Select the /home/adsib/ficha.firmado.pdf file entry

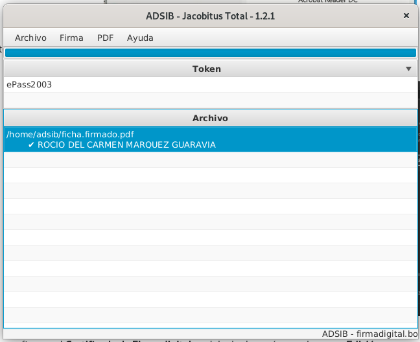point(70,134)
